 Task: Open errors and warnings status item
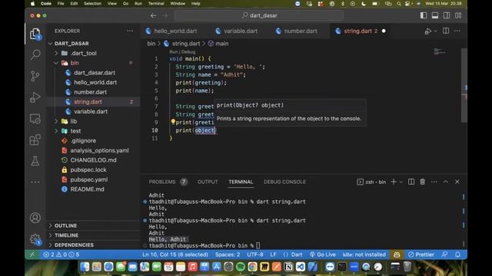pyautogui.click(x=61, y=255)
